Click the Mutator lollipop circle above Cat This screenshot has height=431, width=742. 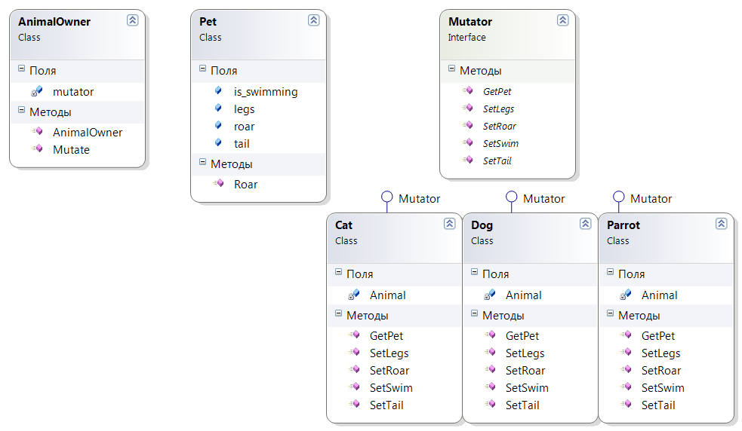pyautogui.click(x=387, y=196)
